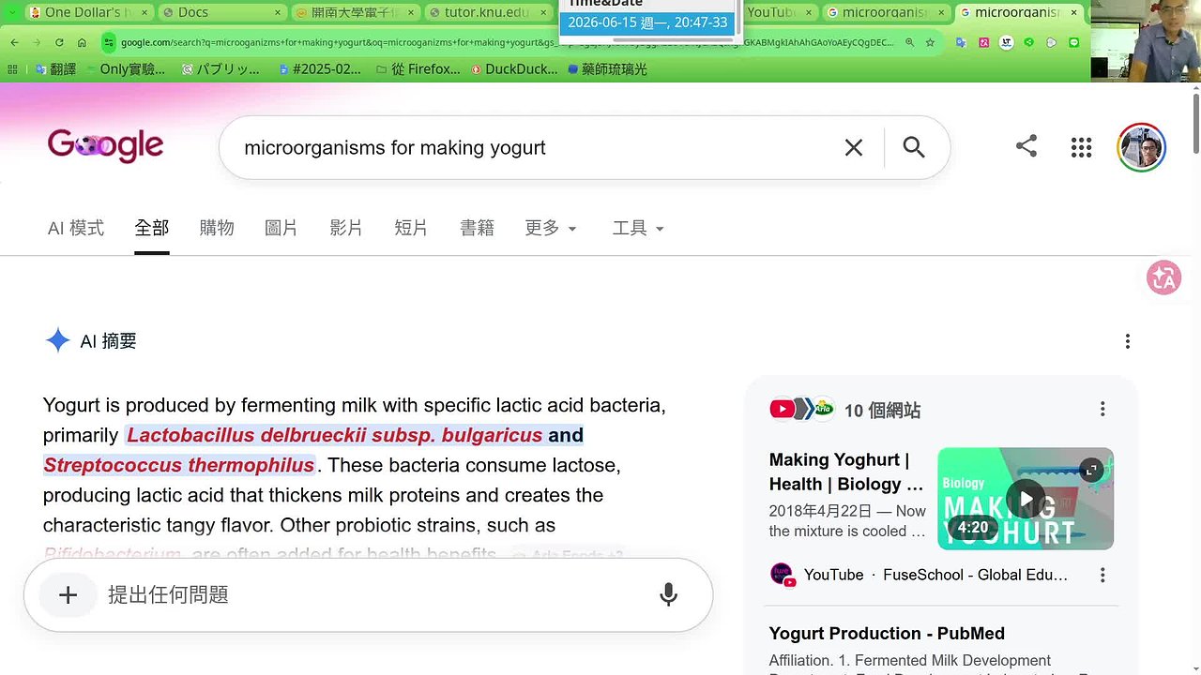Play the Making Yoghurt video
Viewport: 1201px width, 675px height.
(1026, 499)
